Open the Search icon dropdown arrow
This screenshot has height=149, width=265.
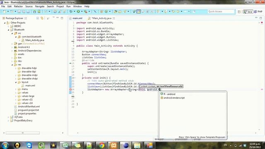tap(128, 12)
